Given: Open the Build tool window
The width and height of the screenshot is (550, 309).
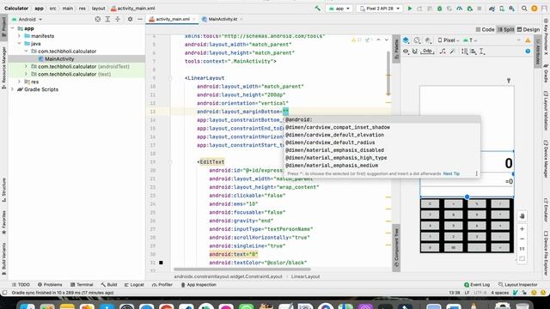Looking at the screenshot, I should click(x=109, y=285).
